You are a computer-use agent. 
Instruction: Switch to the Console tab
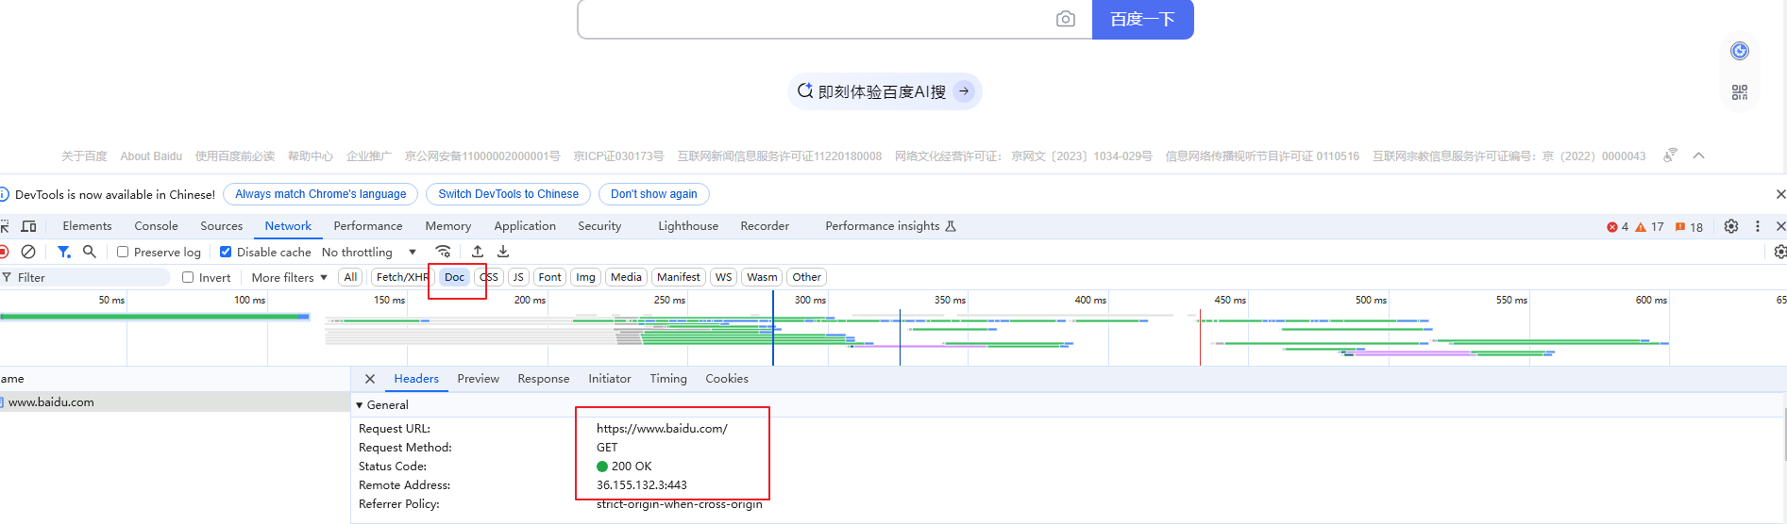[x=156, y=226]
